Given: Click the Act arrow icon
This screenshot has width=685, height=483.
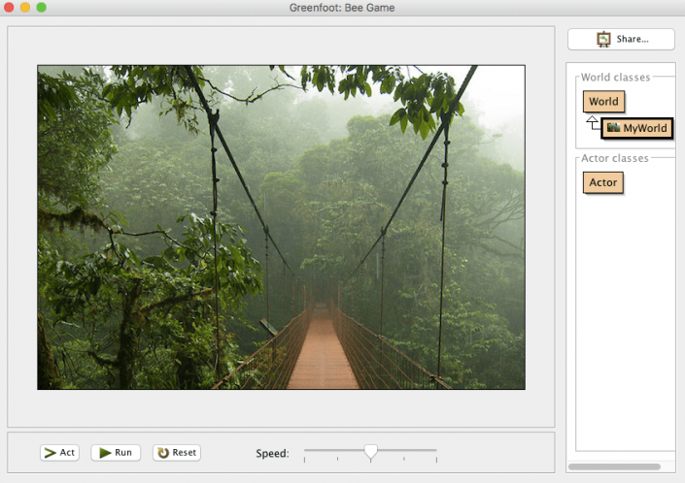Looking at the screenshot, I should pos(50,453).
